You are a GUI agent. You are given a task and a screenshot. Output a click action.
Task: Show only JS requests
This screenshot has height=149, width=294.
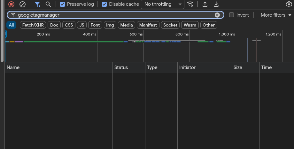(82, 25)
